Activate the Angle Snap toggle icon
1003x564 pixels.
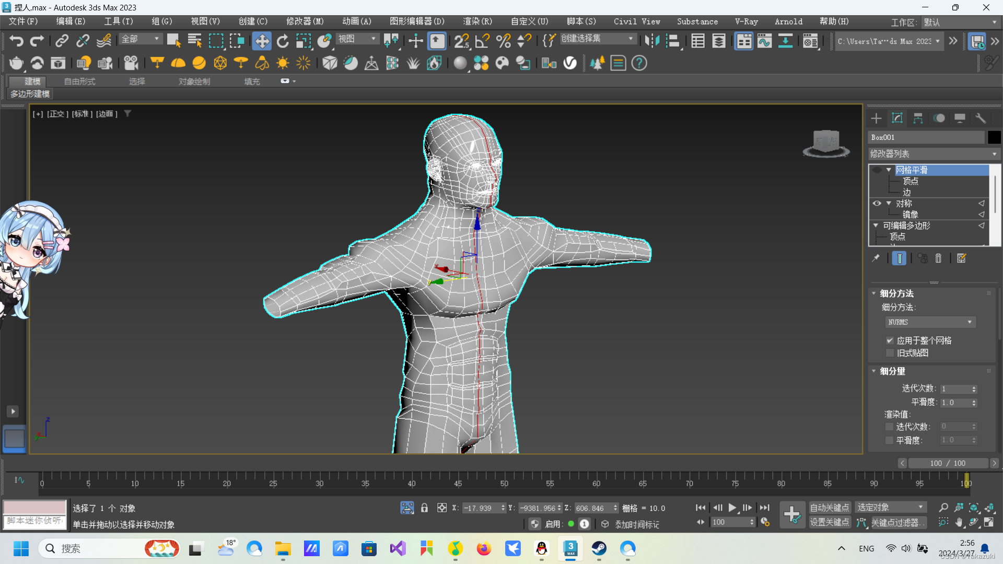(x=482, y=41)
